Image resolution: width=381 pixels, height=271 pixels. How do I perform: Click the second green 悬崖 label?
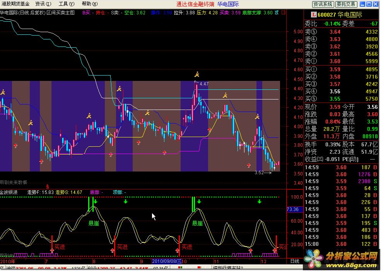click(x=197, y=223)
